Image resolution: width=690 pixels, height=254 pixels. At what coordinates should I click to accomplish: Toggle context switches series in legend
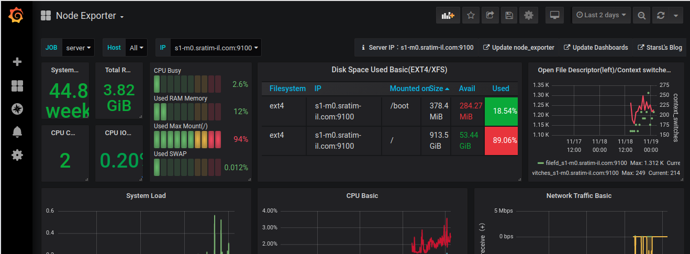[575, 173]
